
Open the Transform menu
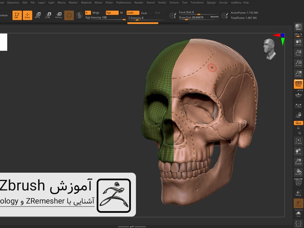(x=197, y=3)
